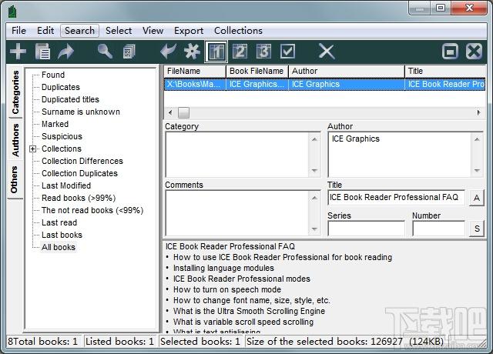Open the File menu
Image resolution: width=493 pixels, height=354 pixels.
tap(18, 31)
